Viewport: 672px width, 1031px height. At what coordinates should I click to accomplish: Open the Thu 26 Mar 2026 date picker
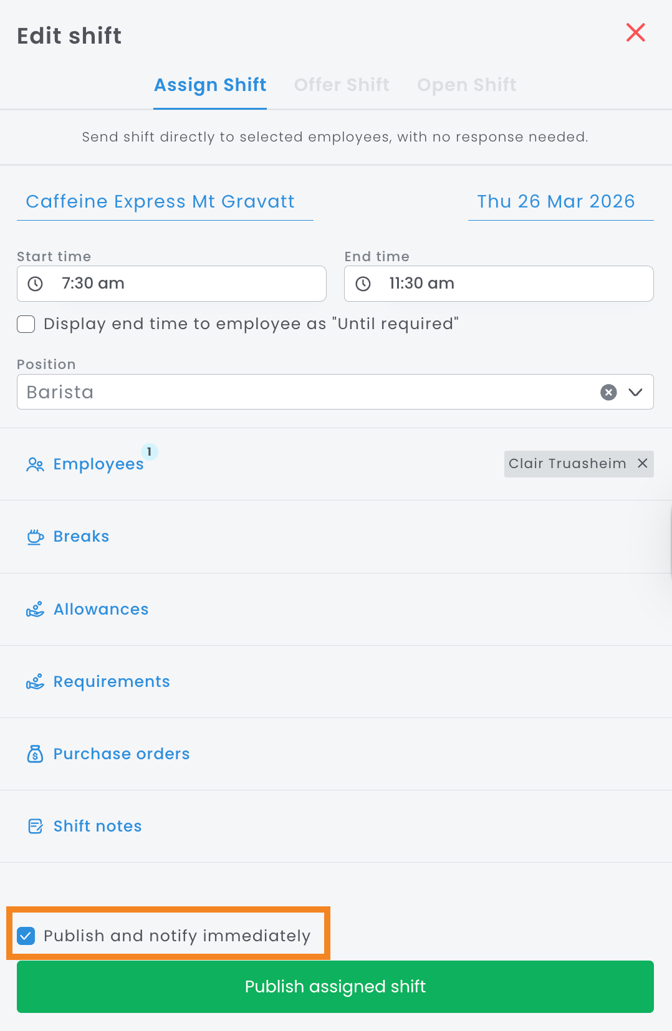pyautogui.click(x=556, y=202)
